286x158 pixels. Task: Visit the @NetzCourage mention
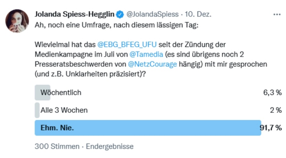pos(152,64)
